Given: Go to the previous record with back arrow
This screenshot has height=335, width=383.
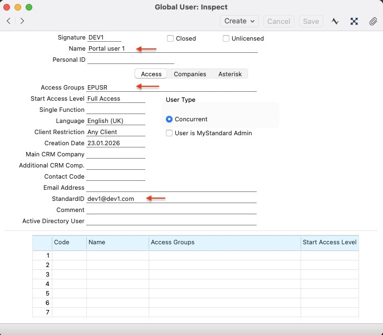Looking at the screenshot, I should [x=8, y=21].
